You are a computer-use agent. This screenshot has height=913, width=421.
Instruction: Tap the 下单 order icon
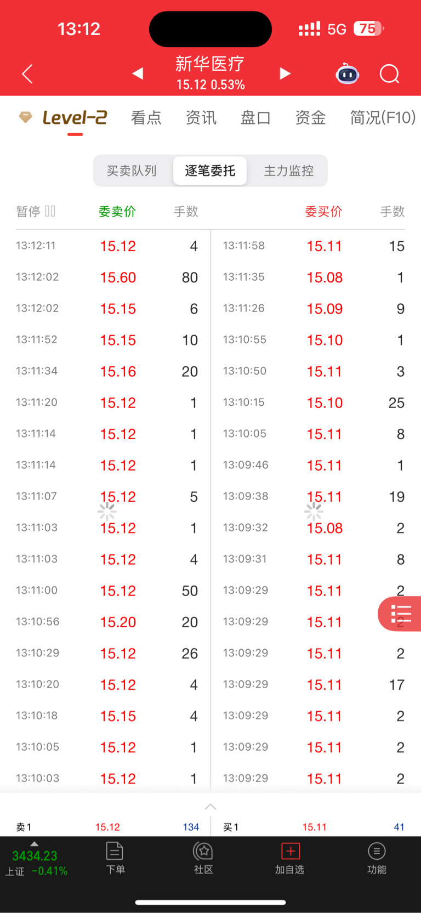point(115,858)
